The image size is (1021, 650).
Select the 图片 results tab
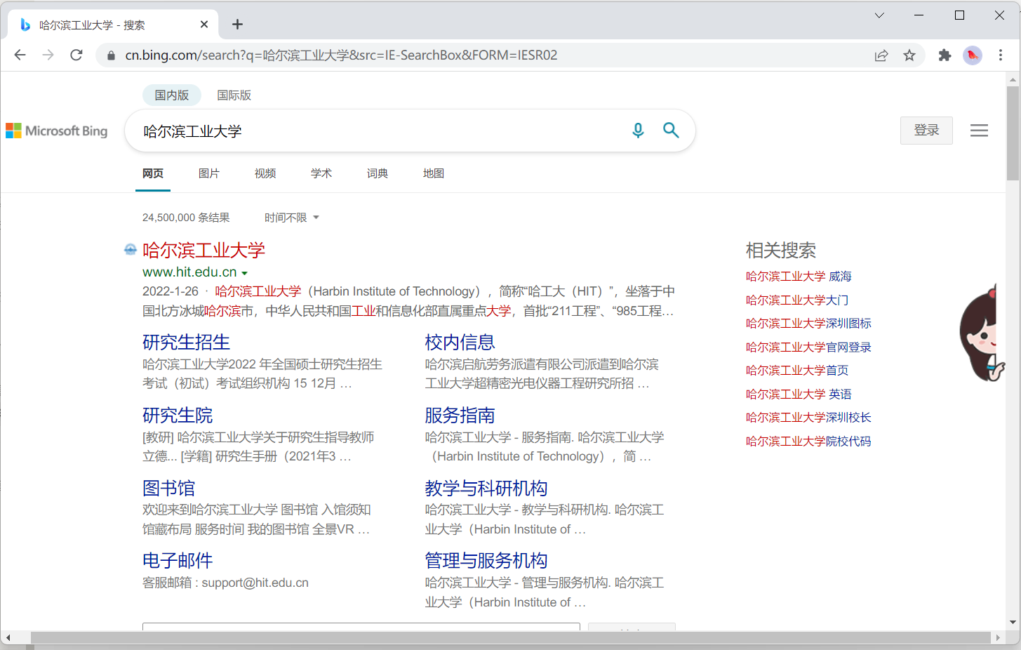pyautogui.click(x=209, y=173)
